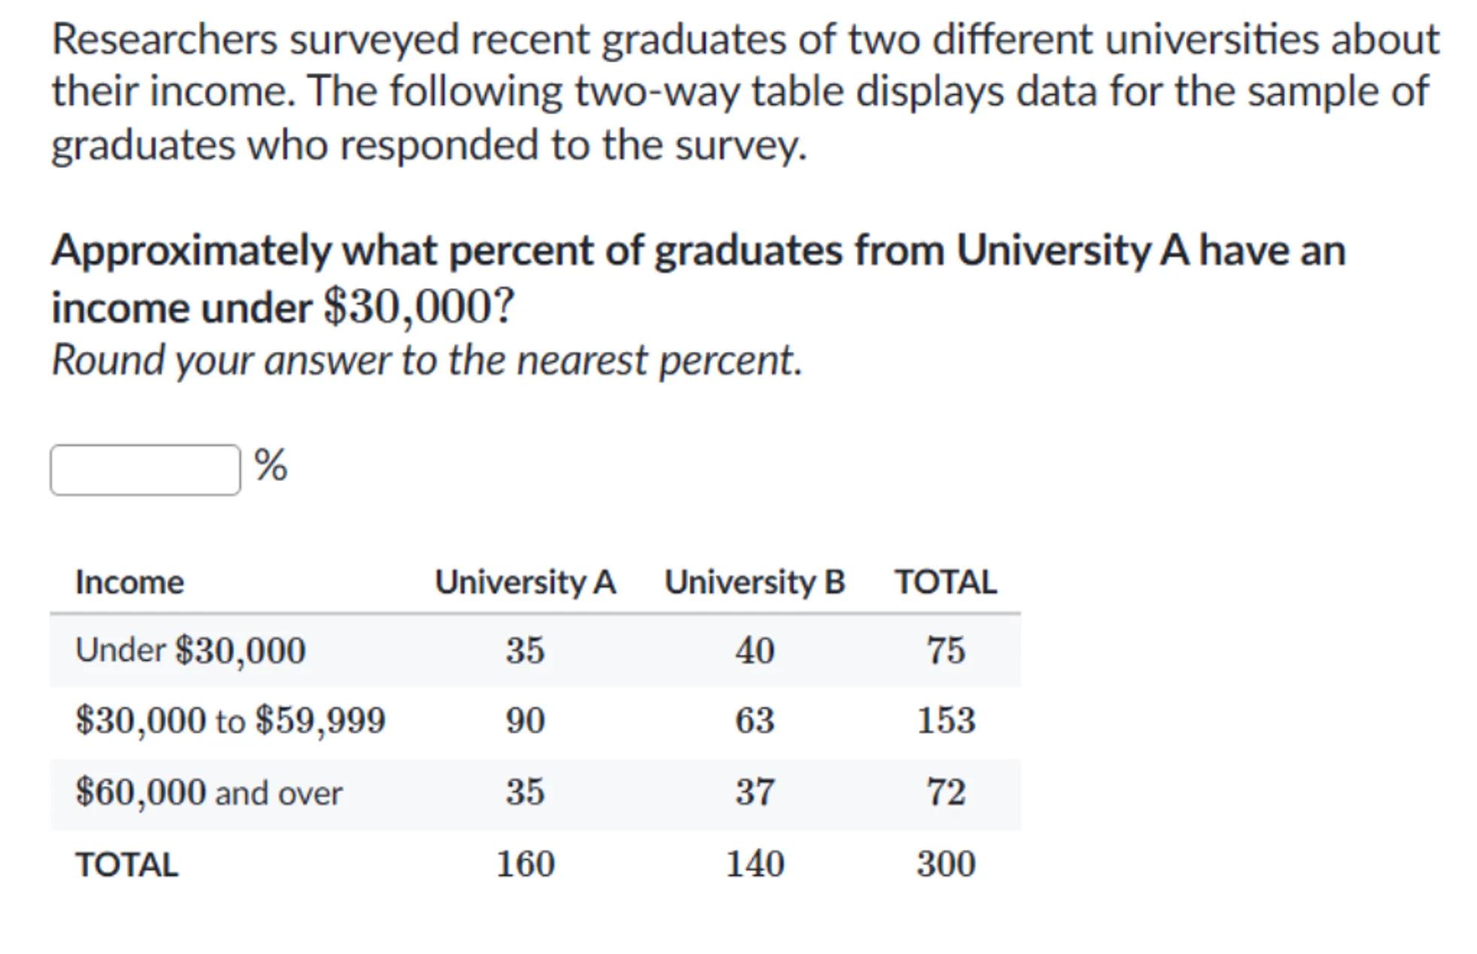Screen dimensions: 1477x954
Task: Click the TOTAL column header
Action: 946,582
